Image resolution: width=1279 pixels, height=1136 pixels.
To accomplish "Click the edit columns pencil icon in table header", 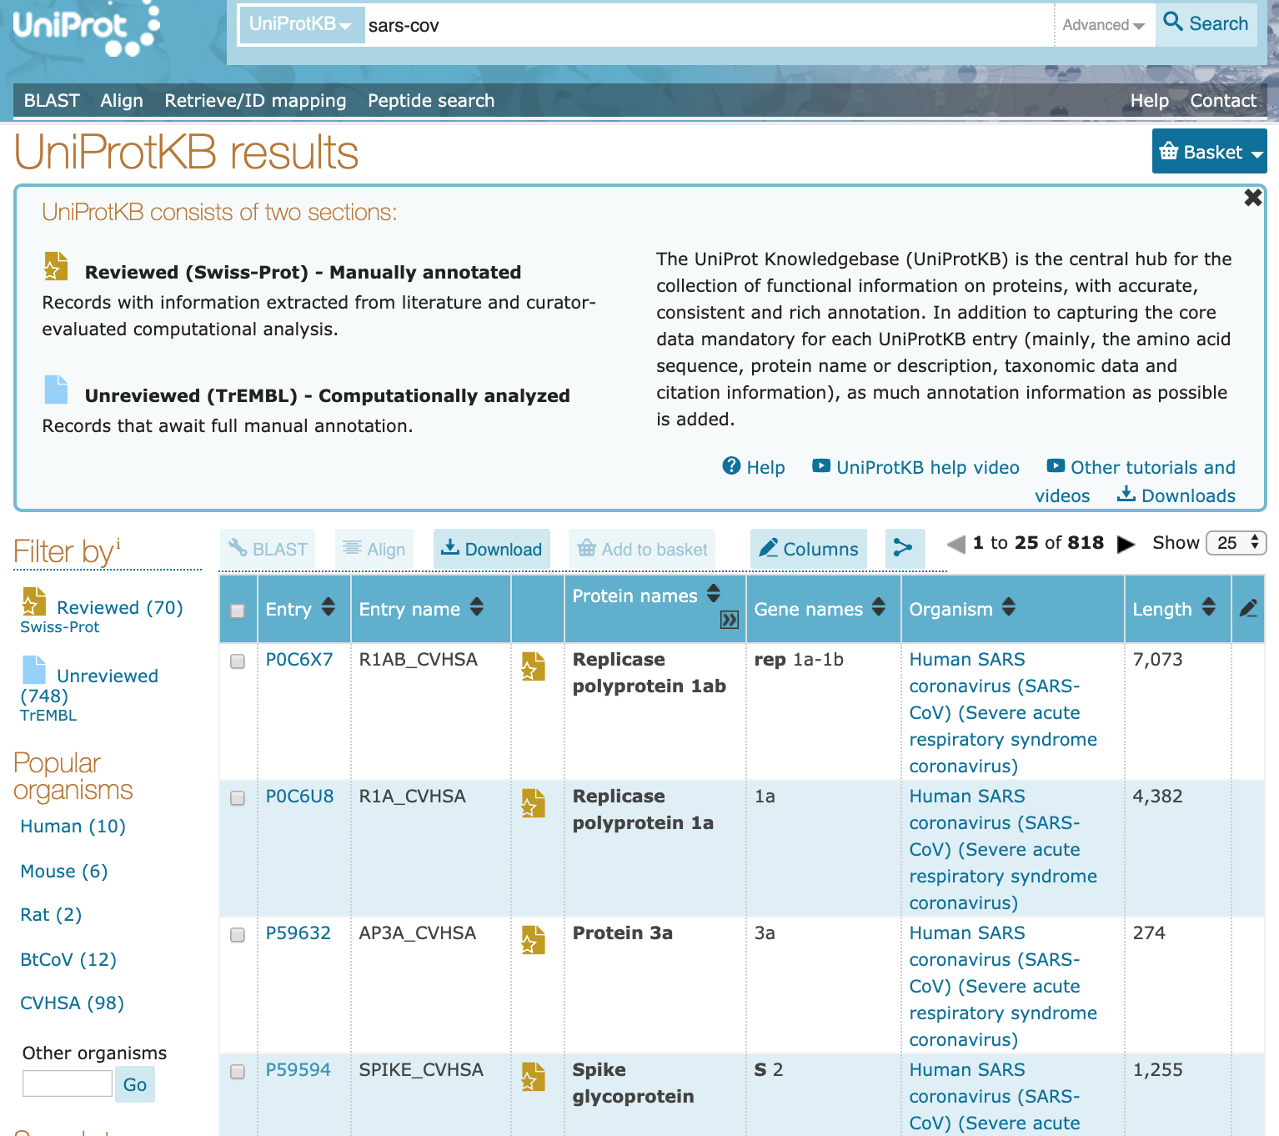I will click(1247, 609).
